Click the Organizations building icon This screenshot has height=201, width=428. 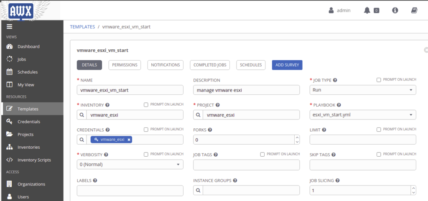(10, 184)
